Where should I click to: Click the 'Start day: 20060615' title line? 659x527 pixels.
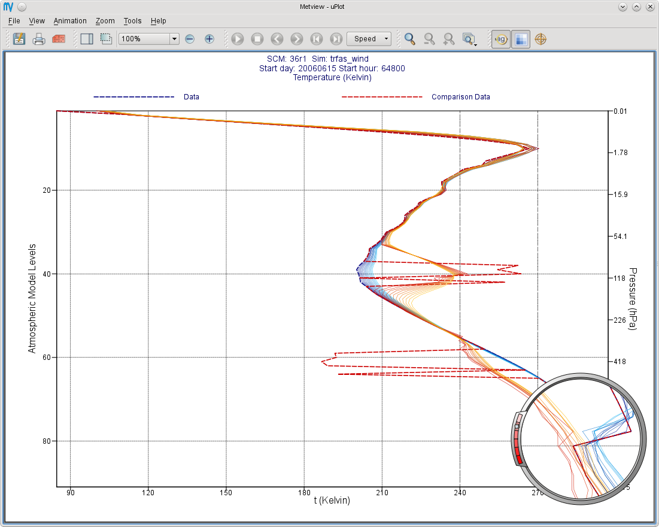coord(332,68)
